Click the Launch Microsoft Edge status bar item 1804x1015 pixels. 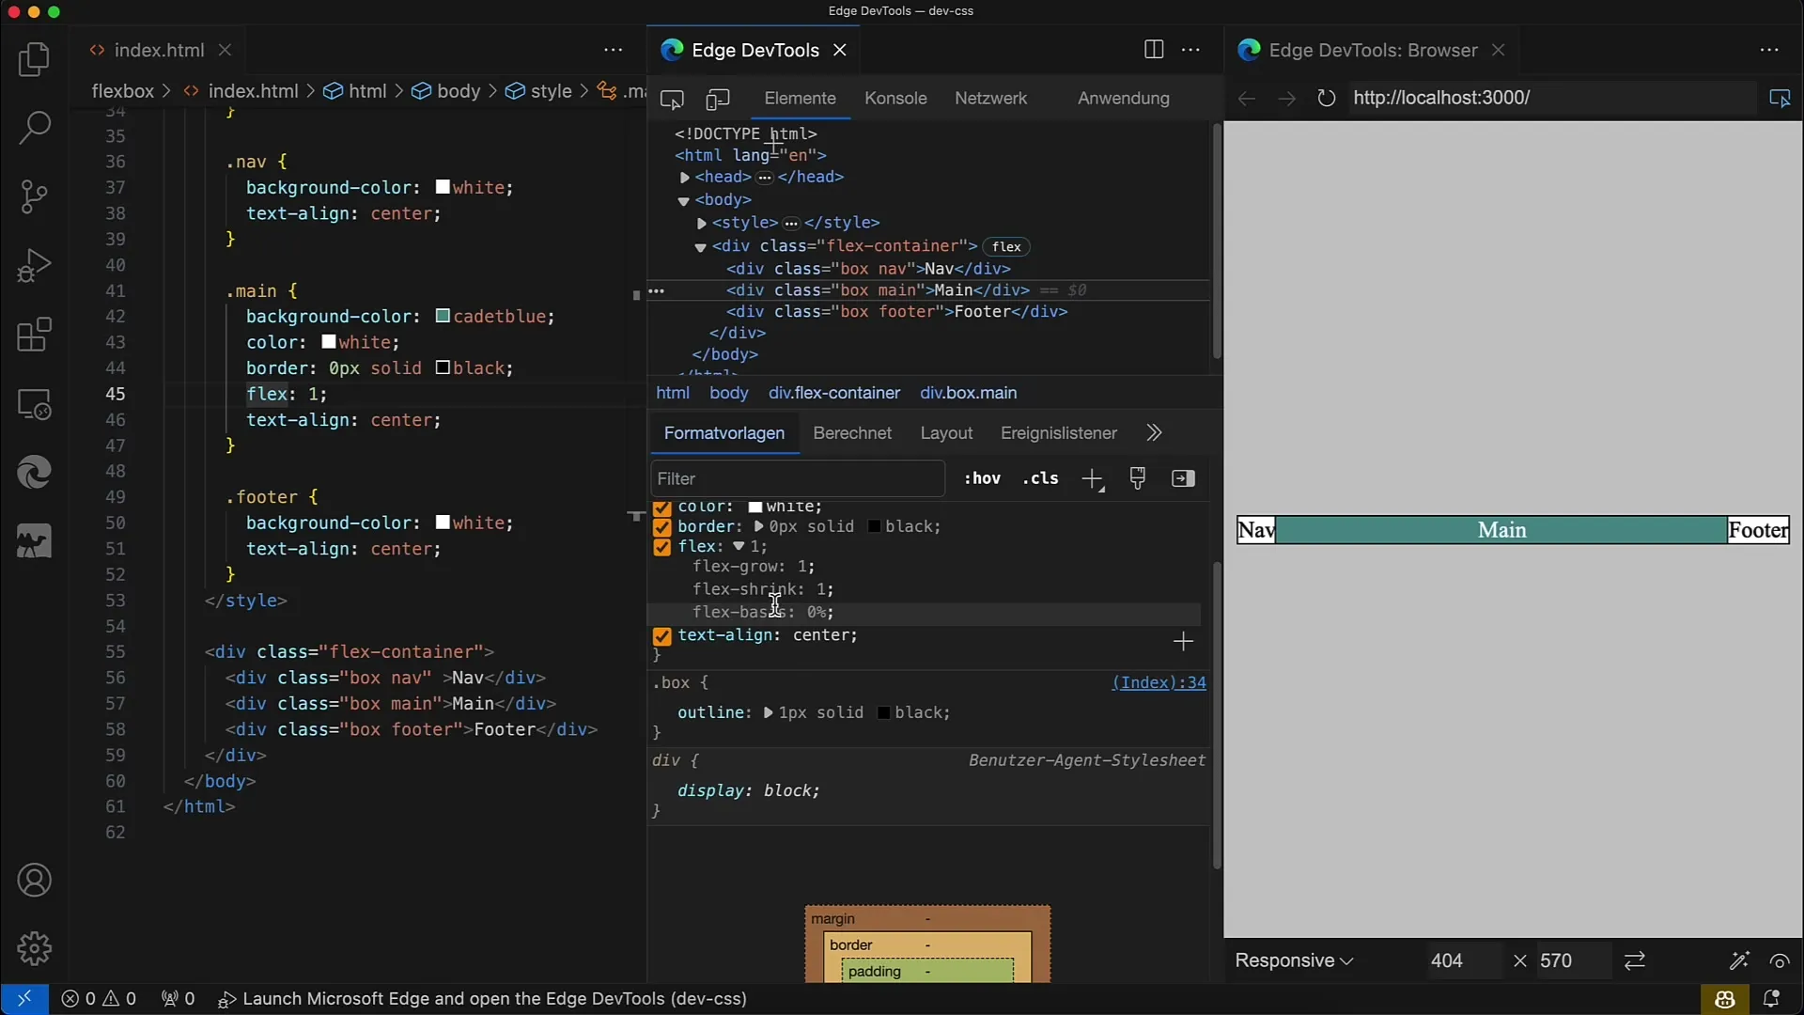(482, 999)
